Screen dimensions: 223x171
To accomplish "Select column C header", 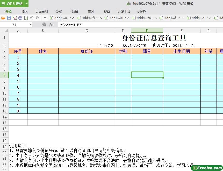I will (x=87, y=31).
